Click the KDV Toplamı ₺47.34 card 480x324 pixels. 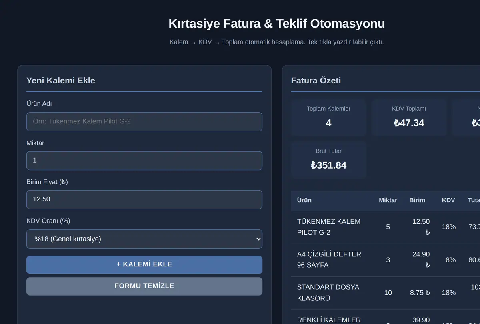[x=409, y=117]
